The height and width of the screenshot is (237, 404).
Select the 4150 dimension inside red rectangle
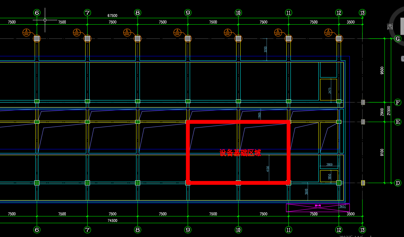point(268,169)
